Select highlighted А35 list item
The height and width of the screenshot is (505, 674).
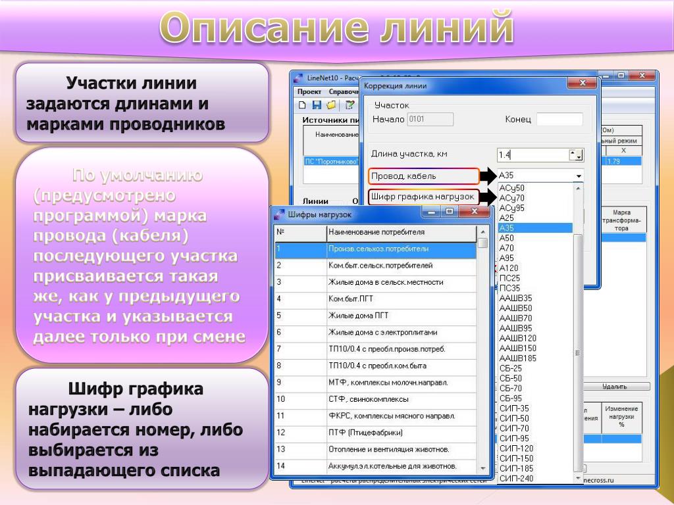pyautogui.click(x=535, y=228)
